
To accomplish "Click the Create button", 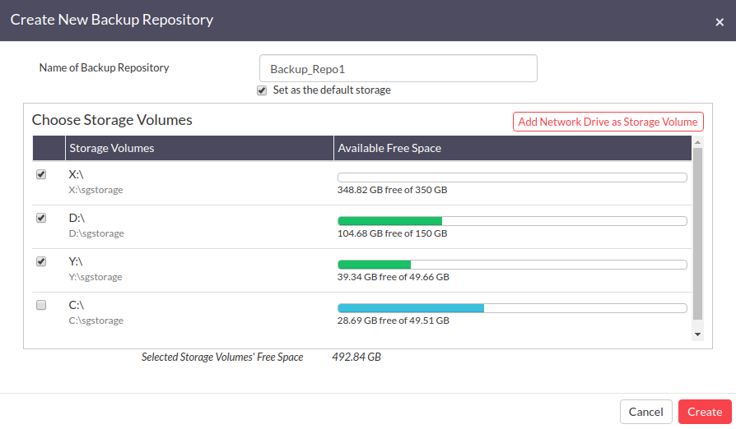I will (705, 412).
